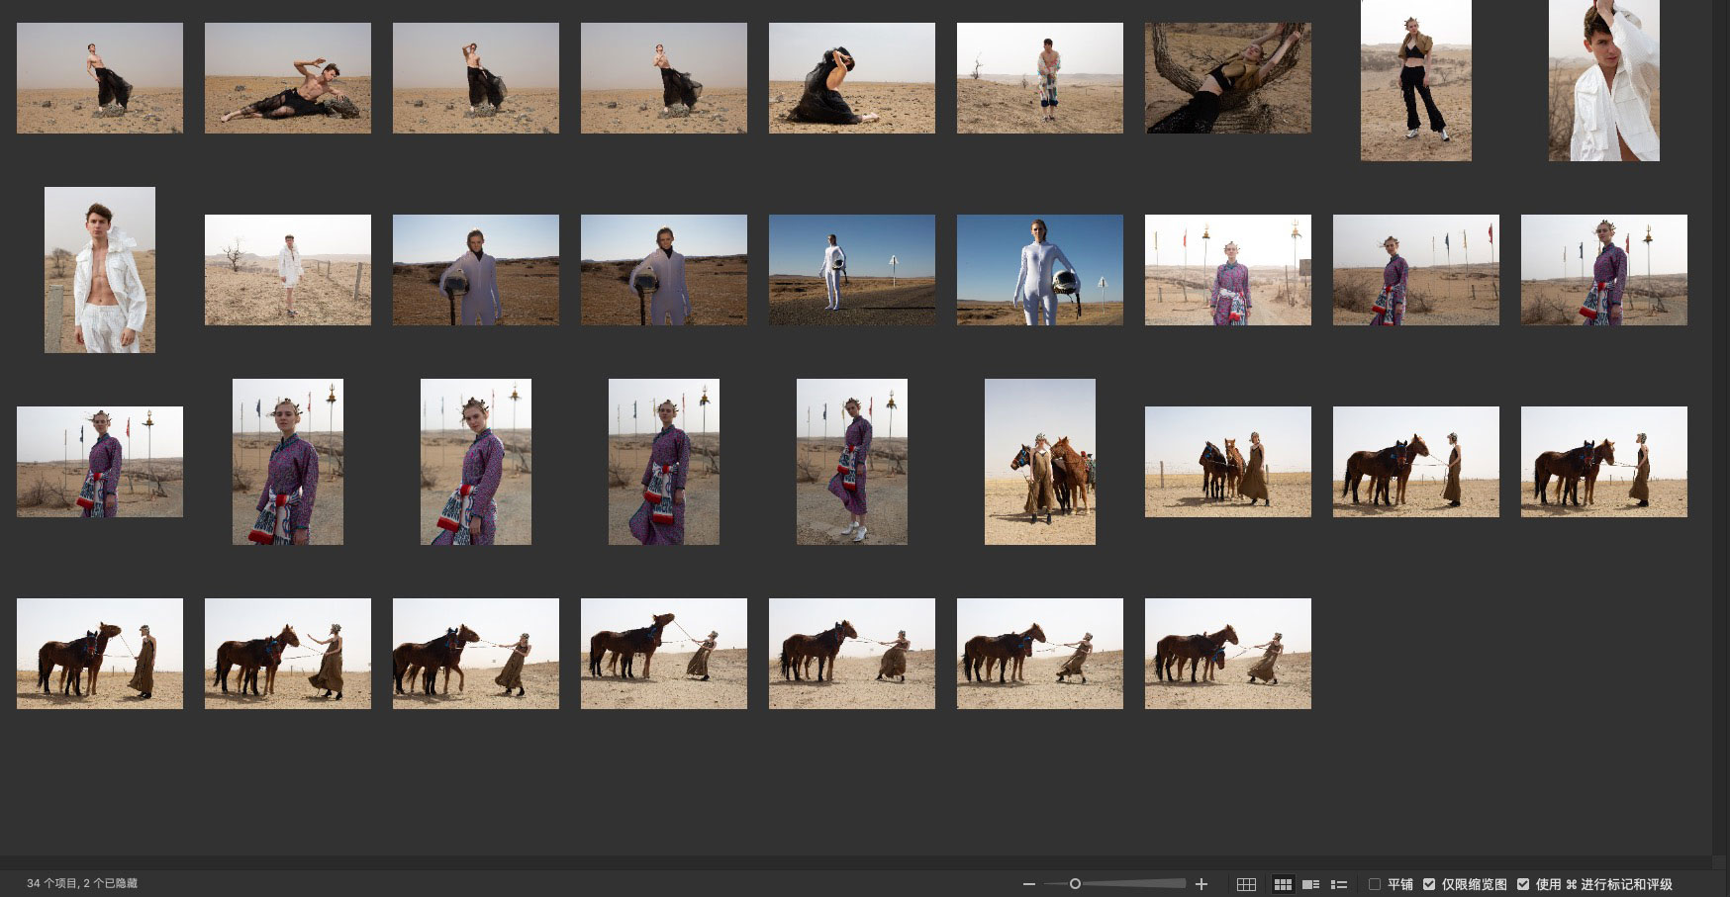Screen dimensions: 1730x897
Task: Lock the thumbnail grid icon
Action: pyautogui.click(x=1246, y=884)
